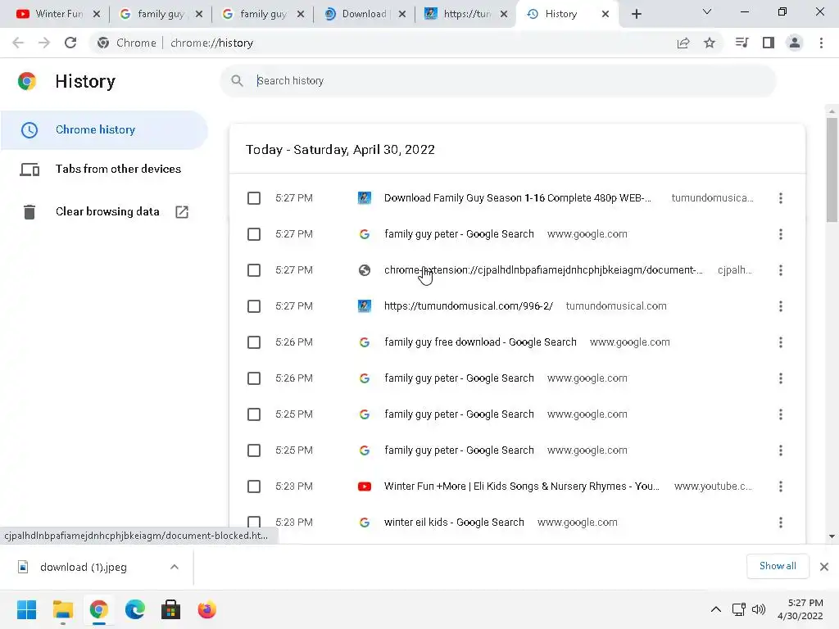Share this page icon in address bar
839x629 pixels.
coord(683,43)
